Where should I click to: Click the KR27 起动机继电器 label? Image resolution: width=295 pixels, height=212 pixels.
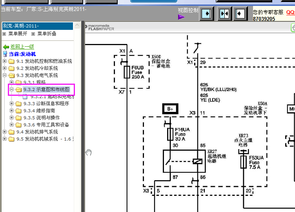(x=217, y=156)
